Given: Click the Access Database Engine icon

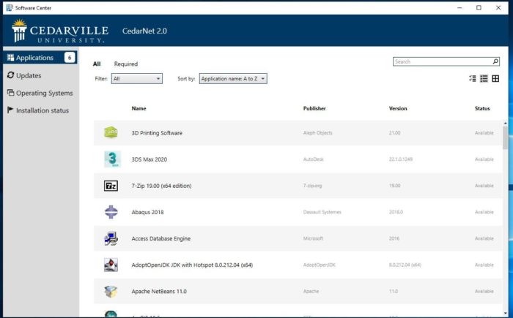Looking at the screenshot, I should click(111, 238).
